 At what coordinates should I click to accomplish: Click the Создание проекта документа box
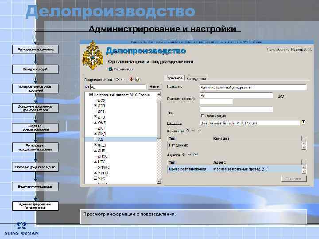pyautogui.click(x=35, y=128)
